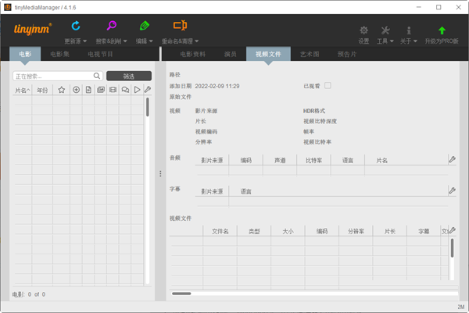Screen dimensions: 469x313
Task: Switch to the 电影 tab
Action: 25,54
